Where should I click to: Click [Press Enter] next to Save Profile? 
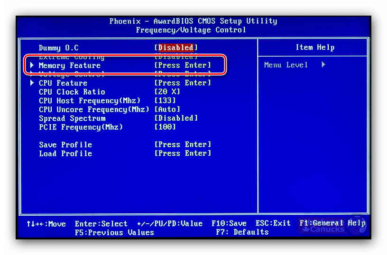pyautogui.click(x=183, y=144)
